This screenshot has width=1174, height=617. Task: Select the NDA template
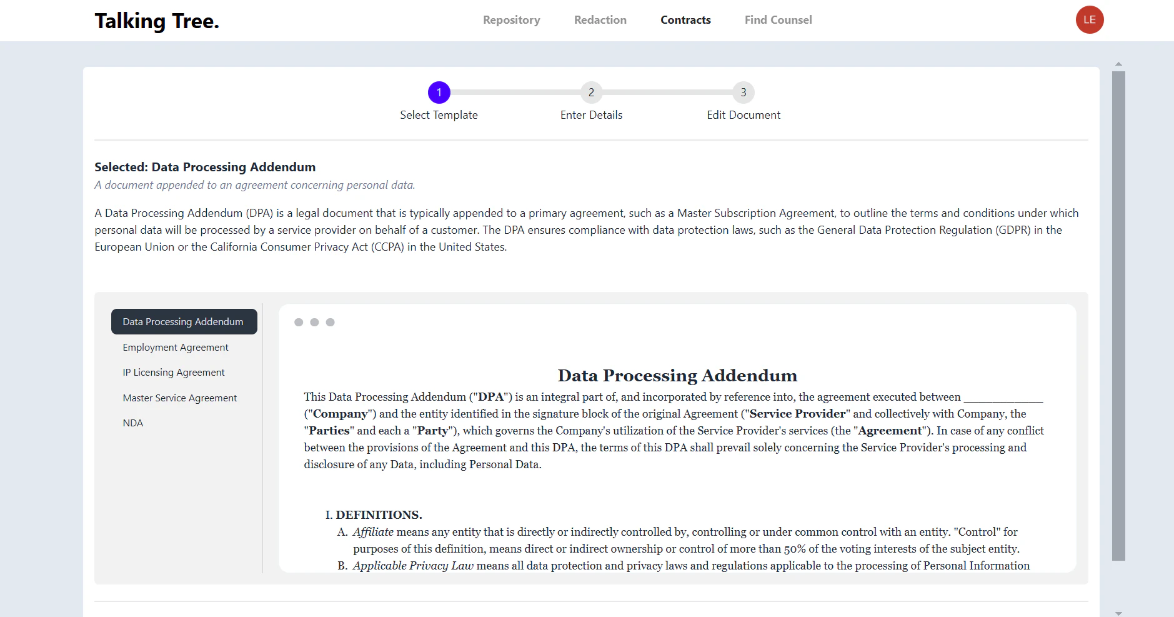[x=132, y=423]
